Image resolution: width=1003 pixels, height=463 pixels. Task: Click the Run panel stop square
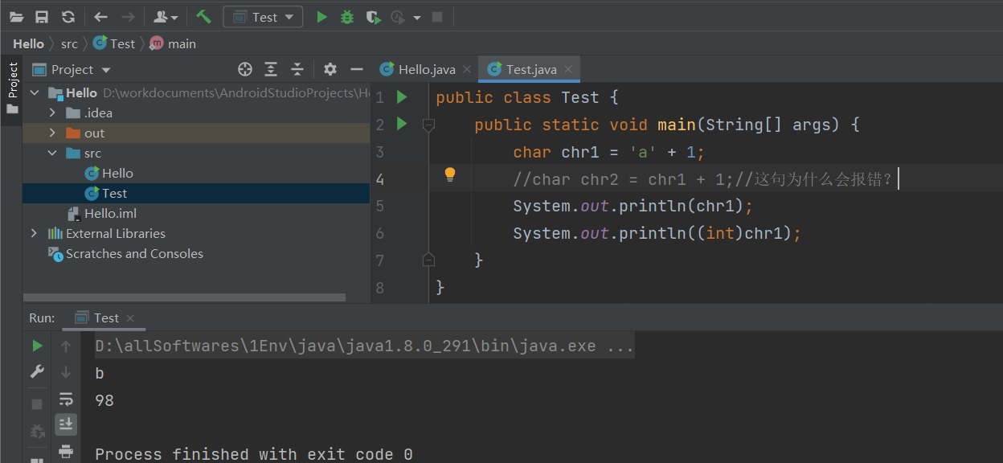coord(37,404)
